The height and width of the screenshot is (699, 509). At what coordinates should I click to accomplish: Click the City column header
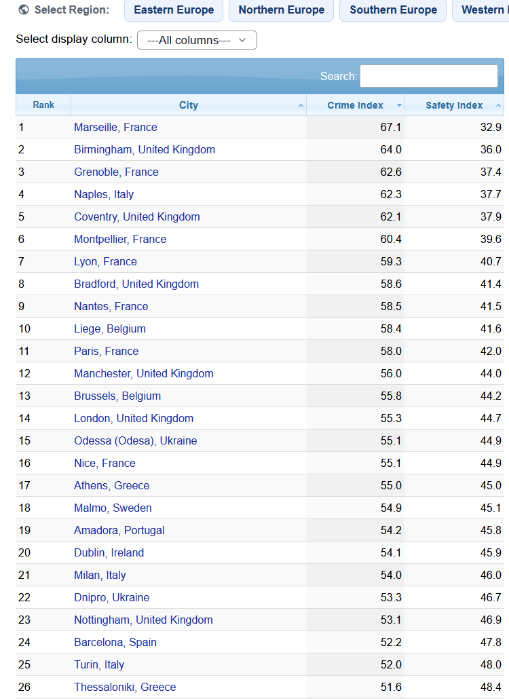[189, 105]
